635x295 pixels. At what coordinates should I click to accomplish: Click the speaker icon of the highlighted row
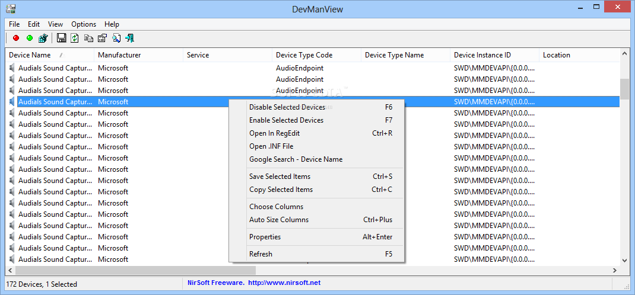click(11, 102)
